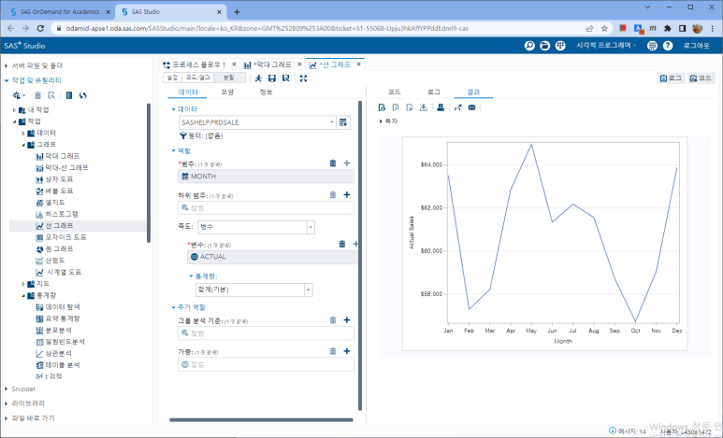Reload the browser page
This screenshot has height=438, width=723.
pyautogui.click(x=40, y=28)
